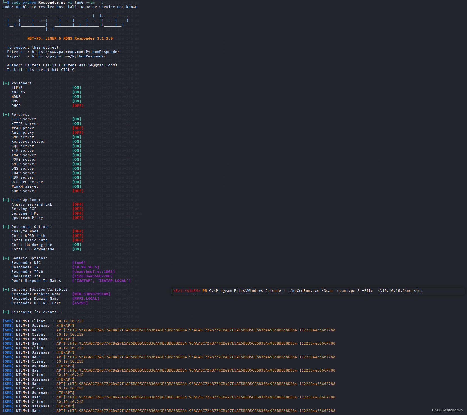Click the '[+] Generic Options:' section header
This screenshot has width=467, height=415.
[x=25, y=258]
